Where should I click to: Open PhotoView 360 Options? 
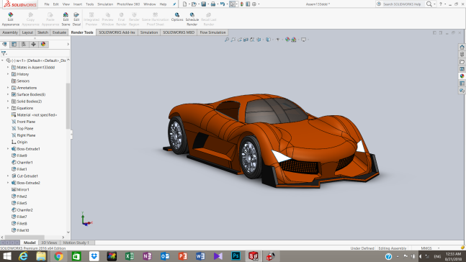pos(177,17)
